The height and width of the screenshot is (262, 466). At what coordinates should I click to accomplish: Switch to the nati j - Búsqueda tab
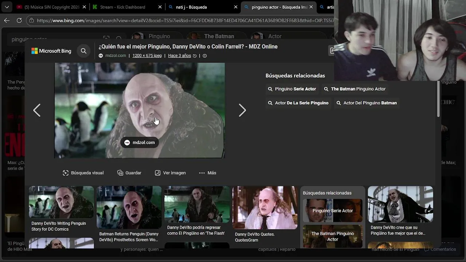tap(198, 7)
